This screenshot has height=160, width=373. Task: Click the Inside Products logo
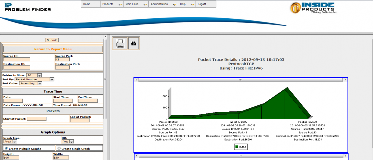click(312, 8)
